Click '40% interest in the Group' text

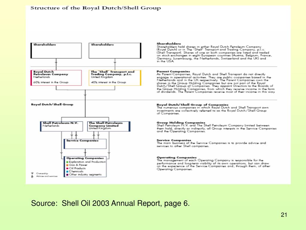pos(108,82)
